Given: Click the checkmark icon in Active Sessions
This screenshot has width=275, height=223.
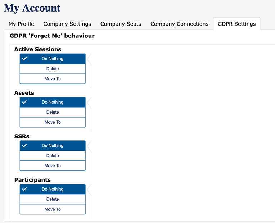Looking at the screenshot, I should 24,59.
